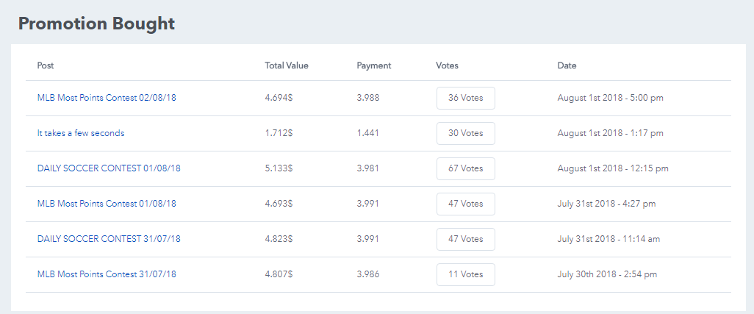This screenshot has height=314, width=754.
Task: Click the Promotion Bought heading
Action: click(96, 24)
